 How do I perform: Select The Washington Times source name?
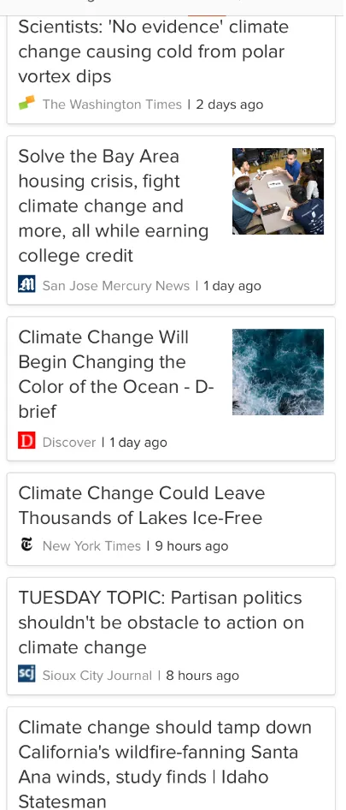coord(112,104)
